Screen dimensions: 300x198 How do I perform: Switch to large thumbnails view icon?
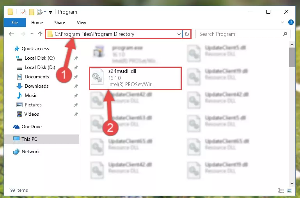(x=289, y=191)
